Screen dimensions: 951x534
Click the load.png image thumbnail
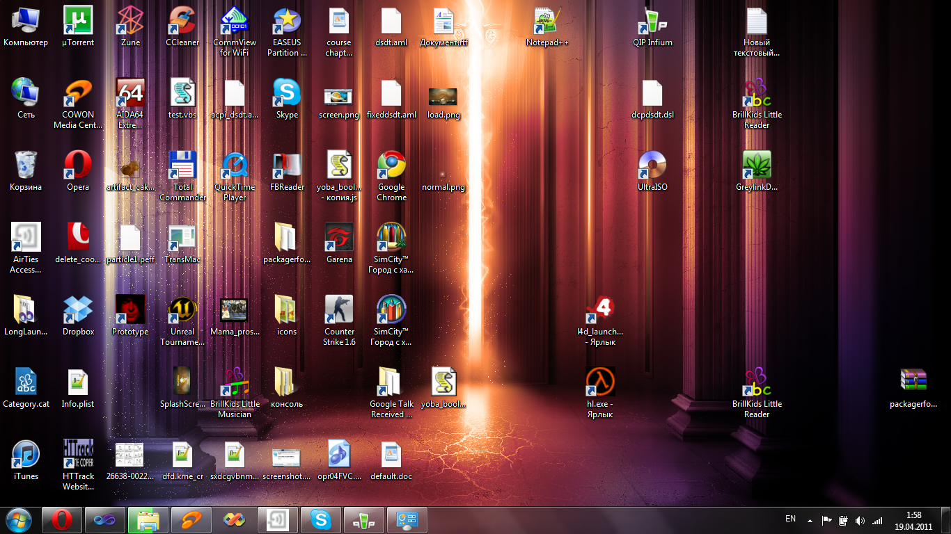[x=443, y=97]
